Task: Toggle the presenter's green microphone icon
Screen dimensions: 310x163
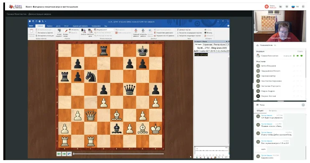Action: (294, 56)
